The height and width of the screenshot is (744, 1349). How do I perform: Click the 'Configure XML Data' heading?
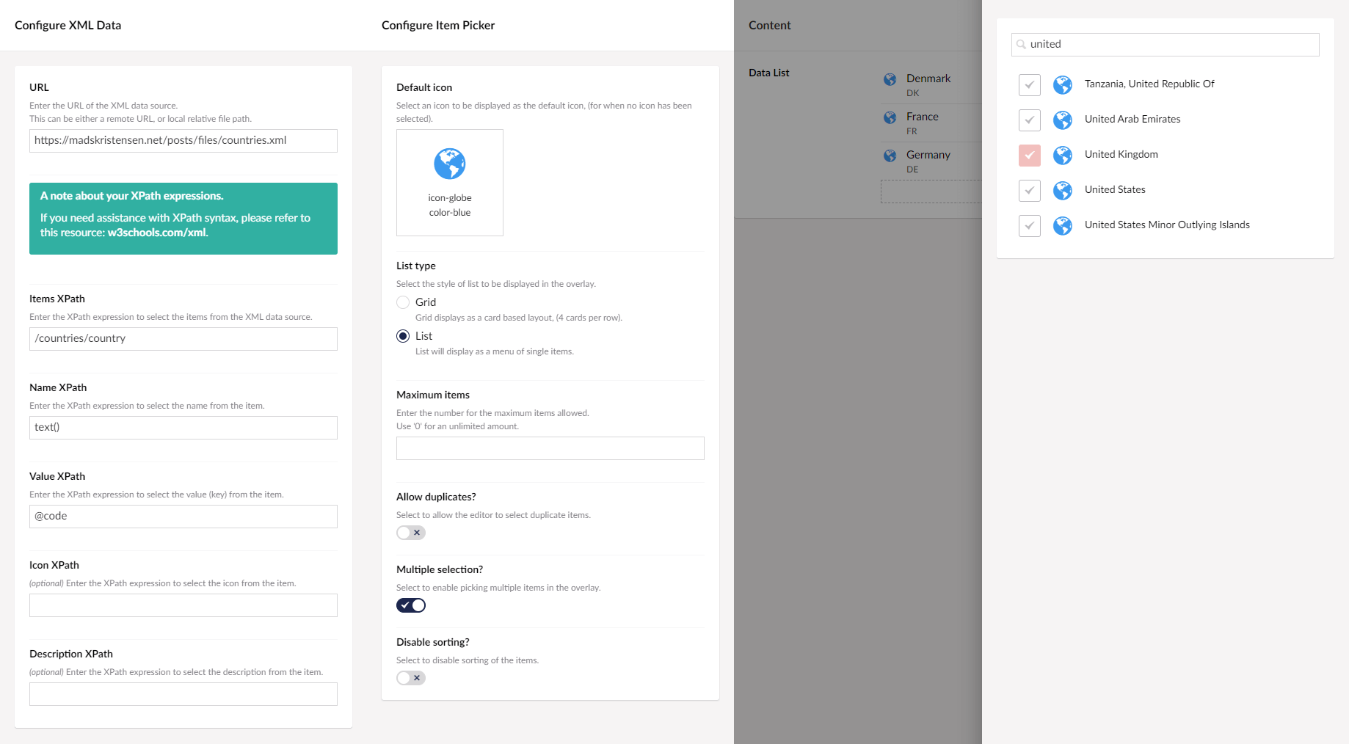pos(68,25)
